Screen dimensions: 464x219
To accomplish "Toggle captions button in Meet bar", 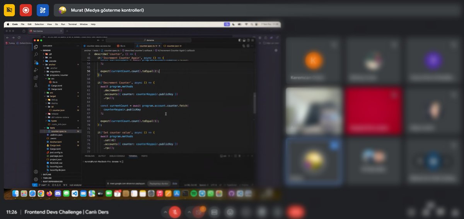I will pos(215,212).
